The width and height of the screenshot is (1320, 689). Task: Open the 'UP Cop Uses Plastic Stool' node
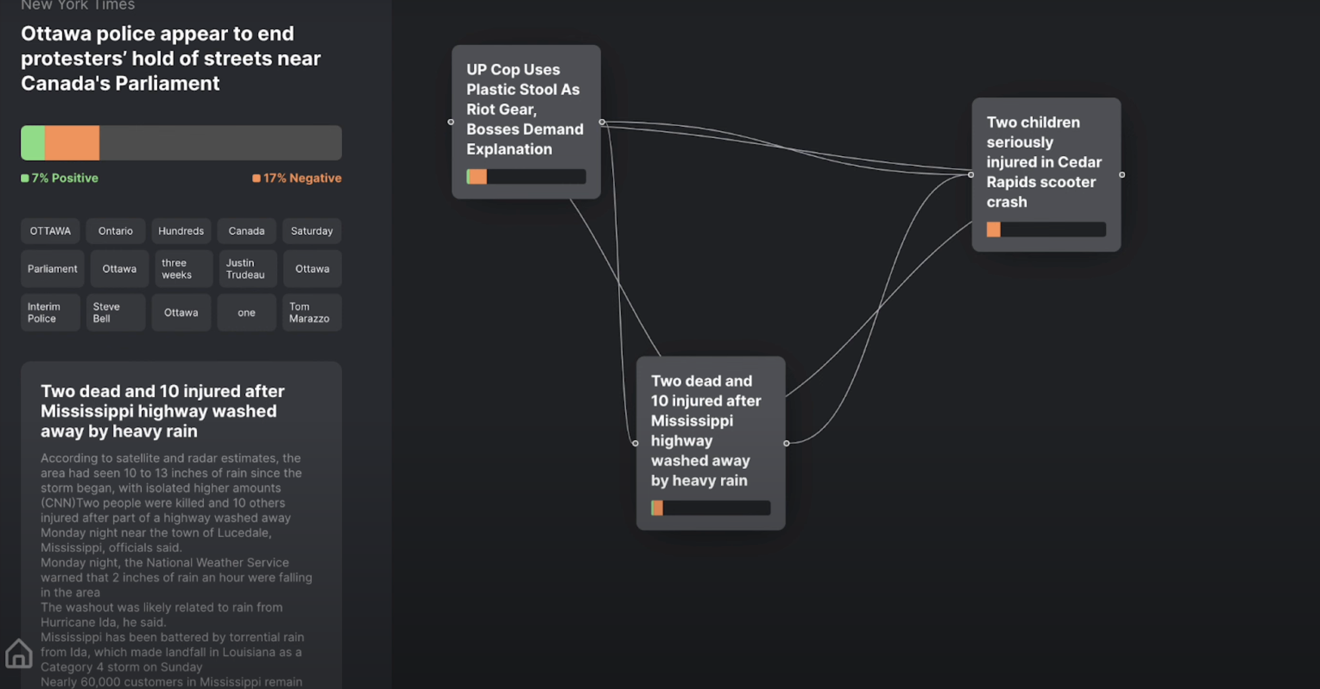(x=526, y=121)
